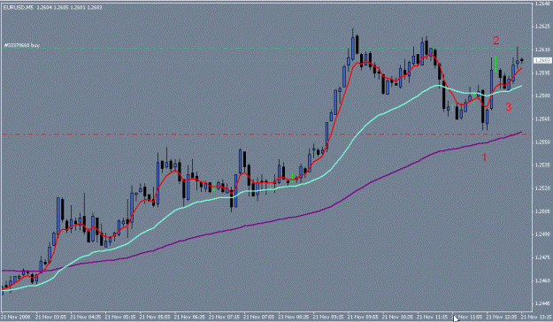Click the 21 Nov 10:35 time label

(x=398, y=317)
